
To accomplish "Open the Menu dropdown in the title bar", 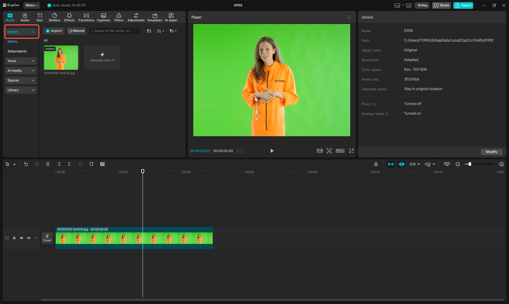I will (x=31, y=5).
